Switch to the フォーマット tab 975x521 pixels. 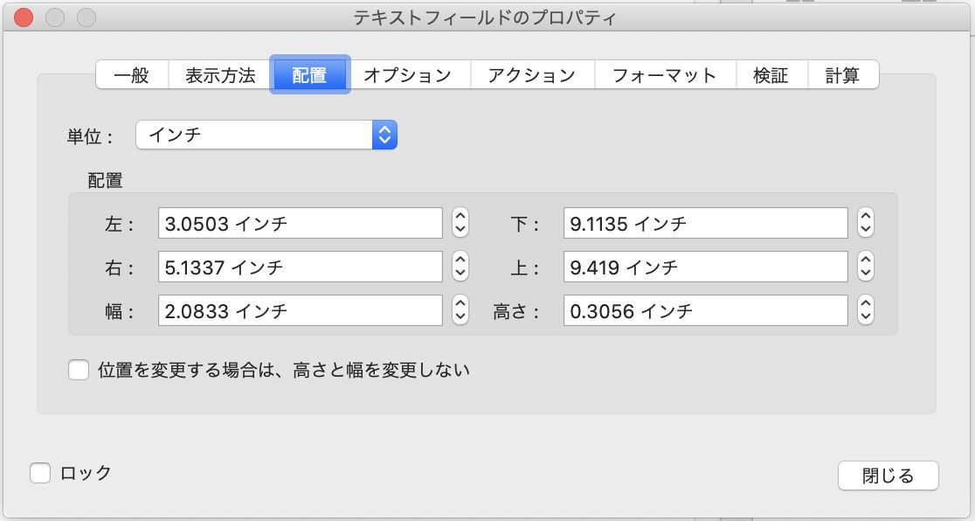tap(664, 75)
